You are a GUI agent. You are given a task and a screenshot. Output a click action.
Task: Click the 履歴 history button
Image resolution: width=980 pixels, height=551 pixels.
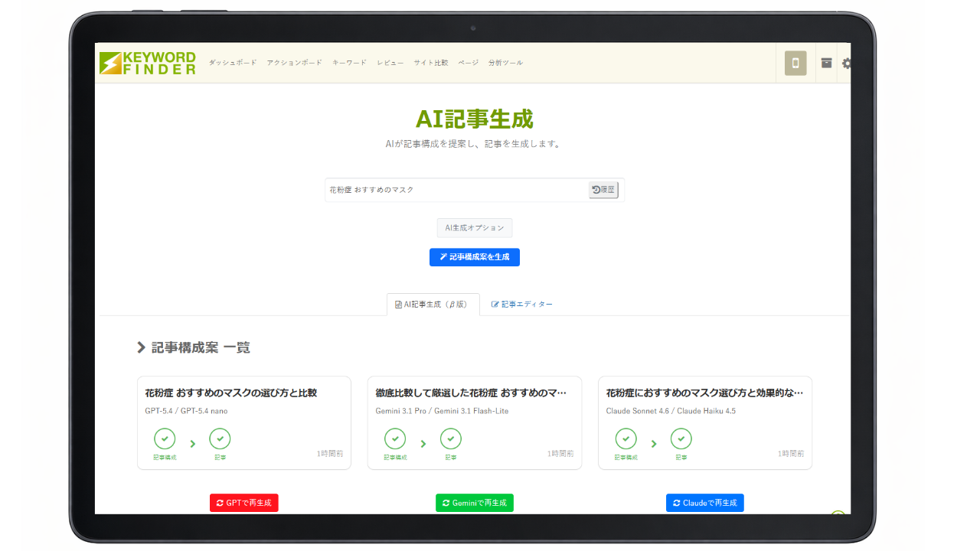pos(603,190)
